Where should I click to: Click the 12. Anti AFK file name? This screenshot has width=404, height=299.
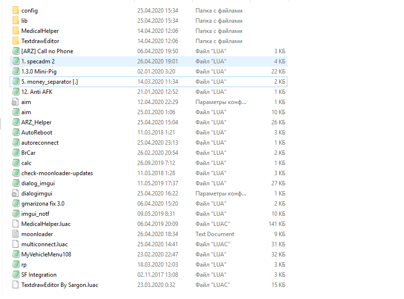pos(37,92)
